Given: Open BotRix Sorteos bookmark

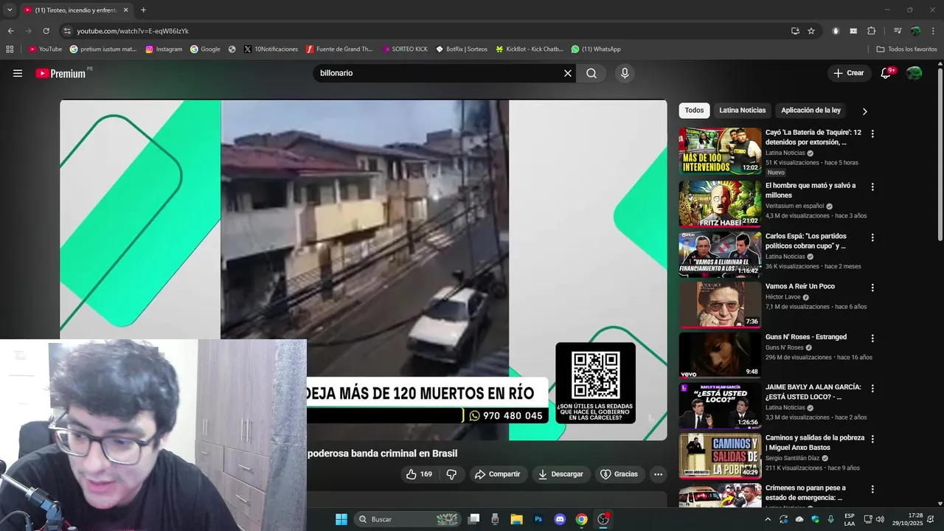Looking at the screenshot, I should [x=462, y=49].
